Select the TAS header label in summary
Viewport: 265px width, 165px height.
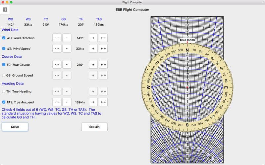(x=99, y=19)
